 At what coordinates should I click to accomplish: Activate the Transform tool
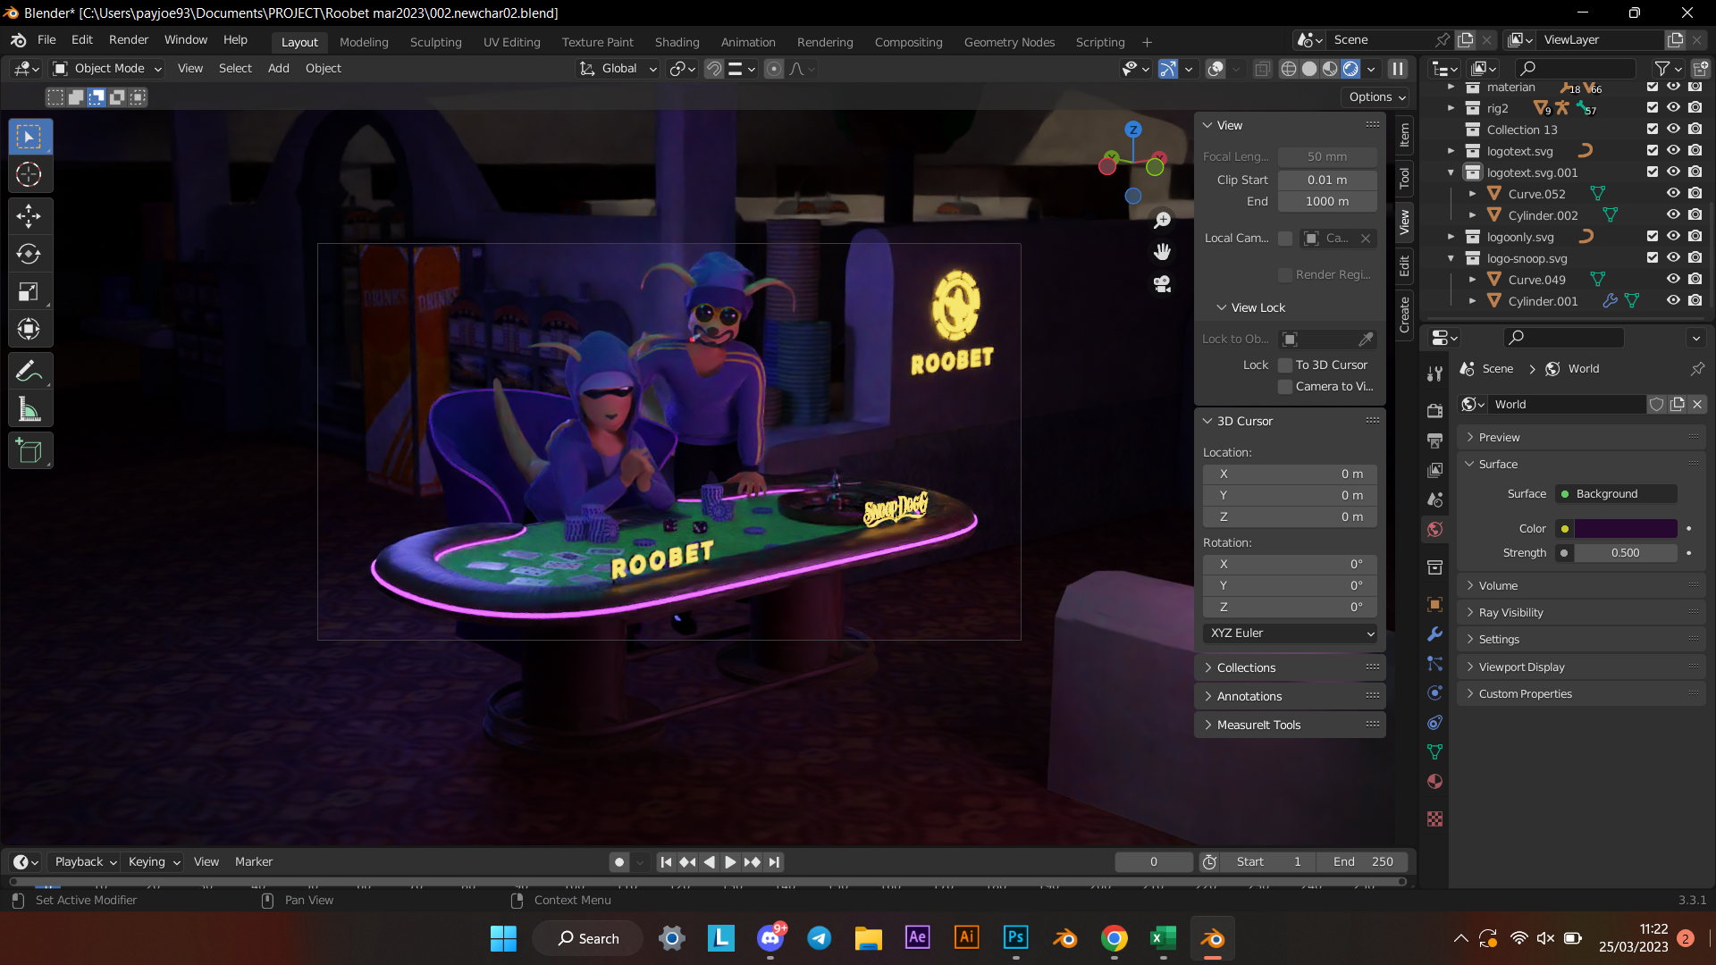pos(29,329)
